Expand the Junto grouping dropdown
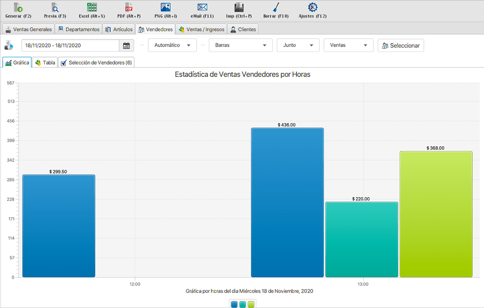484x308 pixels. (x=298, y=45)
